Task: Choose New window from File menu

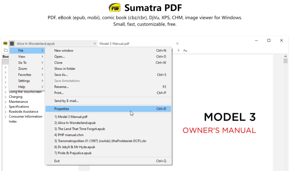Action: [109, 50]
